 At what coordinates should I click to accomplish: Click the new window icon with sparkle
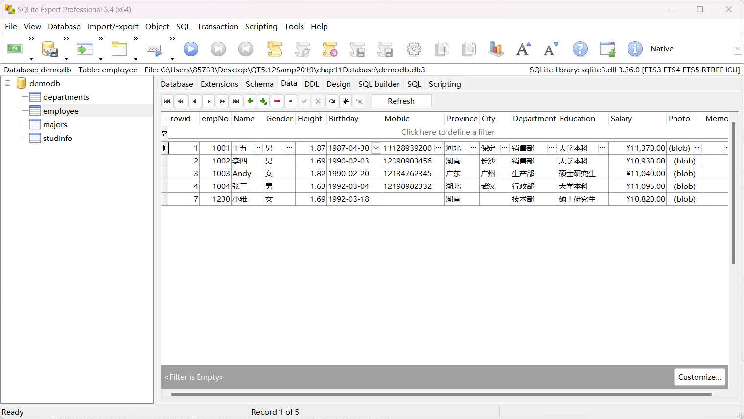click(x=119, y=49)
